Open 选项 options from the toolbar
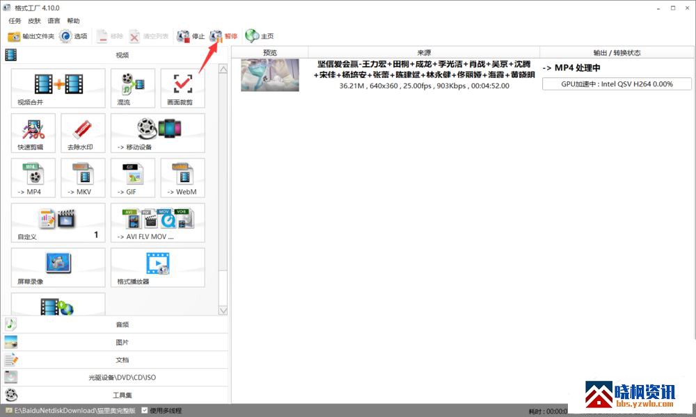The image size is (696, 417). pyautogui.click(x=74, y=36)
